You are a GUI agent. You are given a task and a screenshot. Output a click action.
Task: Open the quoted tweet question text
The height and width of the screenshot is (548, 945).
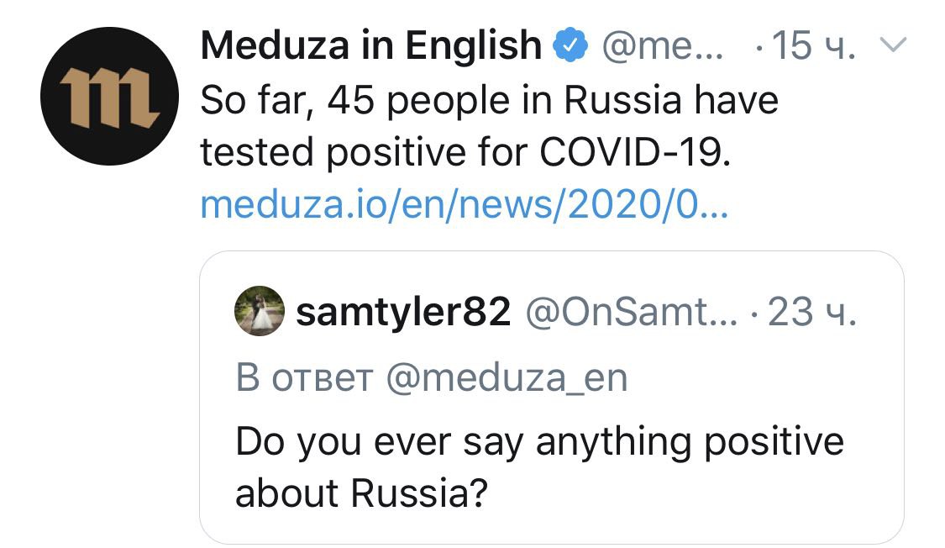point(539,467)
